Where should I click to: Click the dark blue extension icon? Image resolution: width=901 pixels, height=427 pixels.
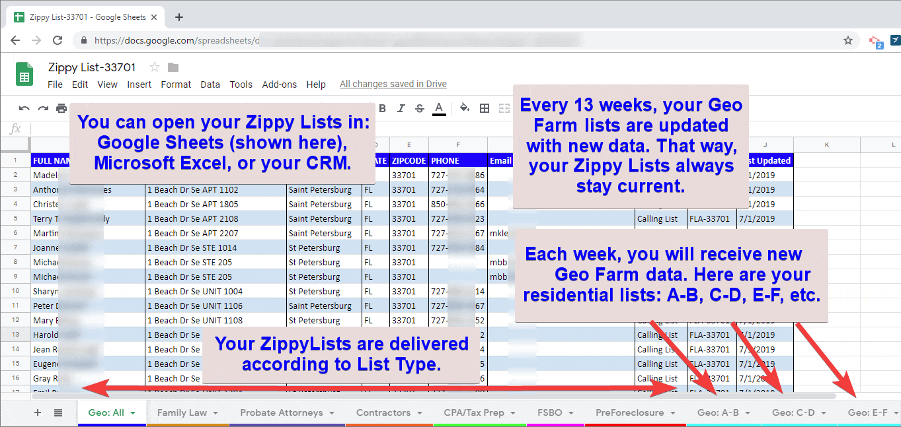(x=895, y=40)
